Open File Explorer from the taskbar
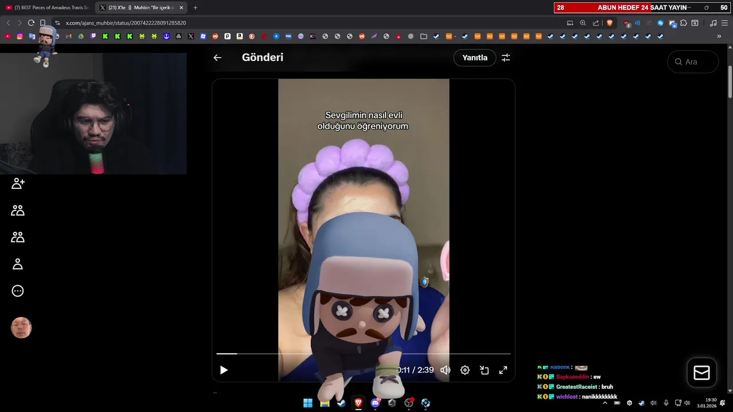 point(325,403)
